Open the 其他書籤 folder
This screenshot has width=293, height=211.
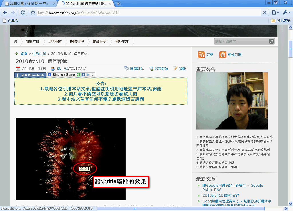point(281,21)
